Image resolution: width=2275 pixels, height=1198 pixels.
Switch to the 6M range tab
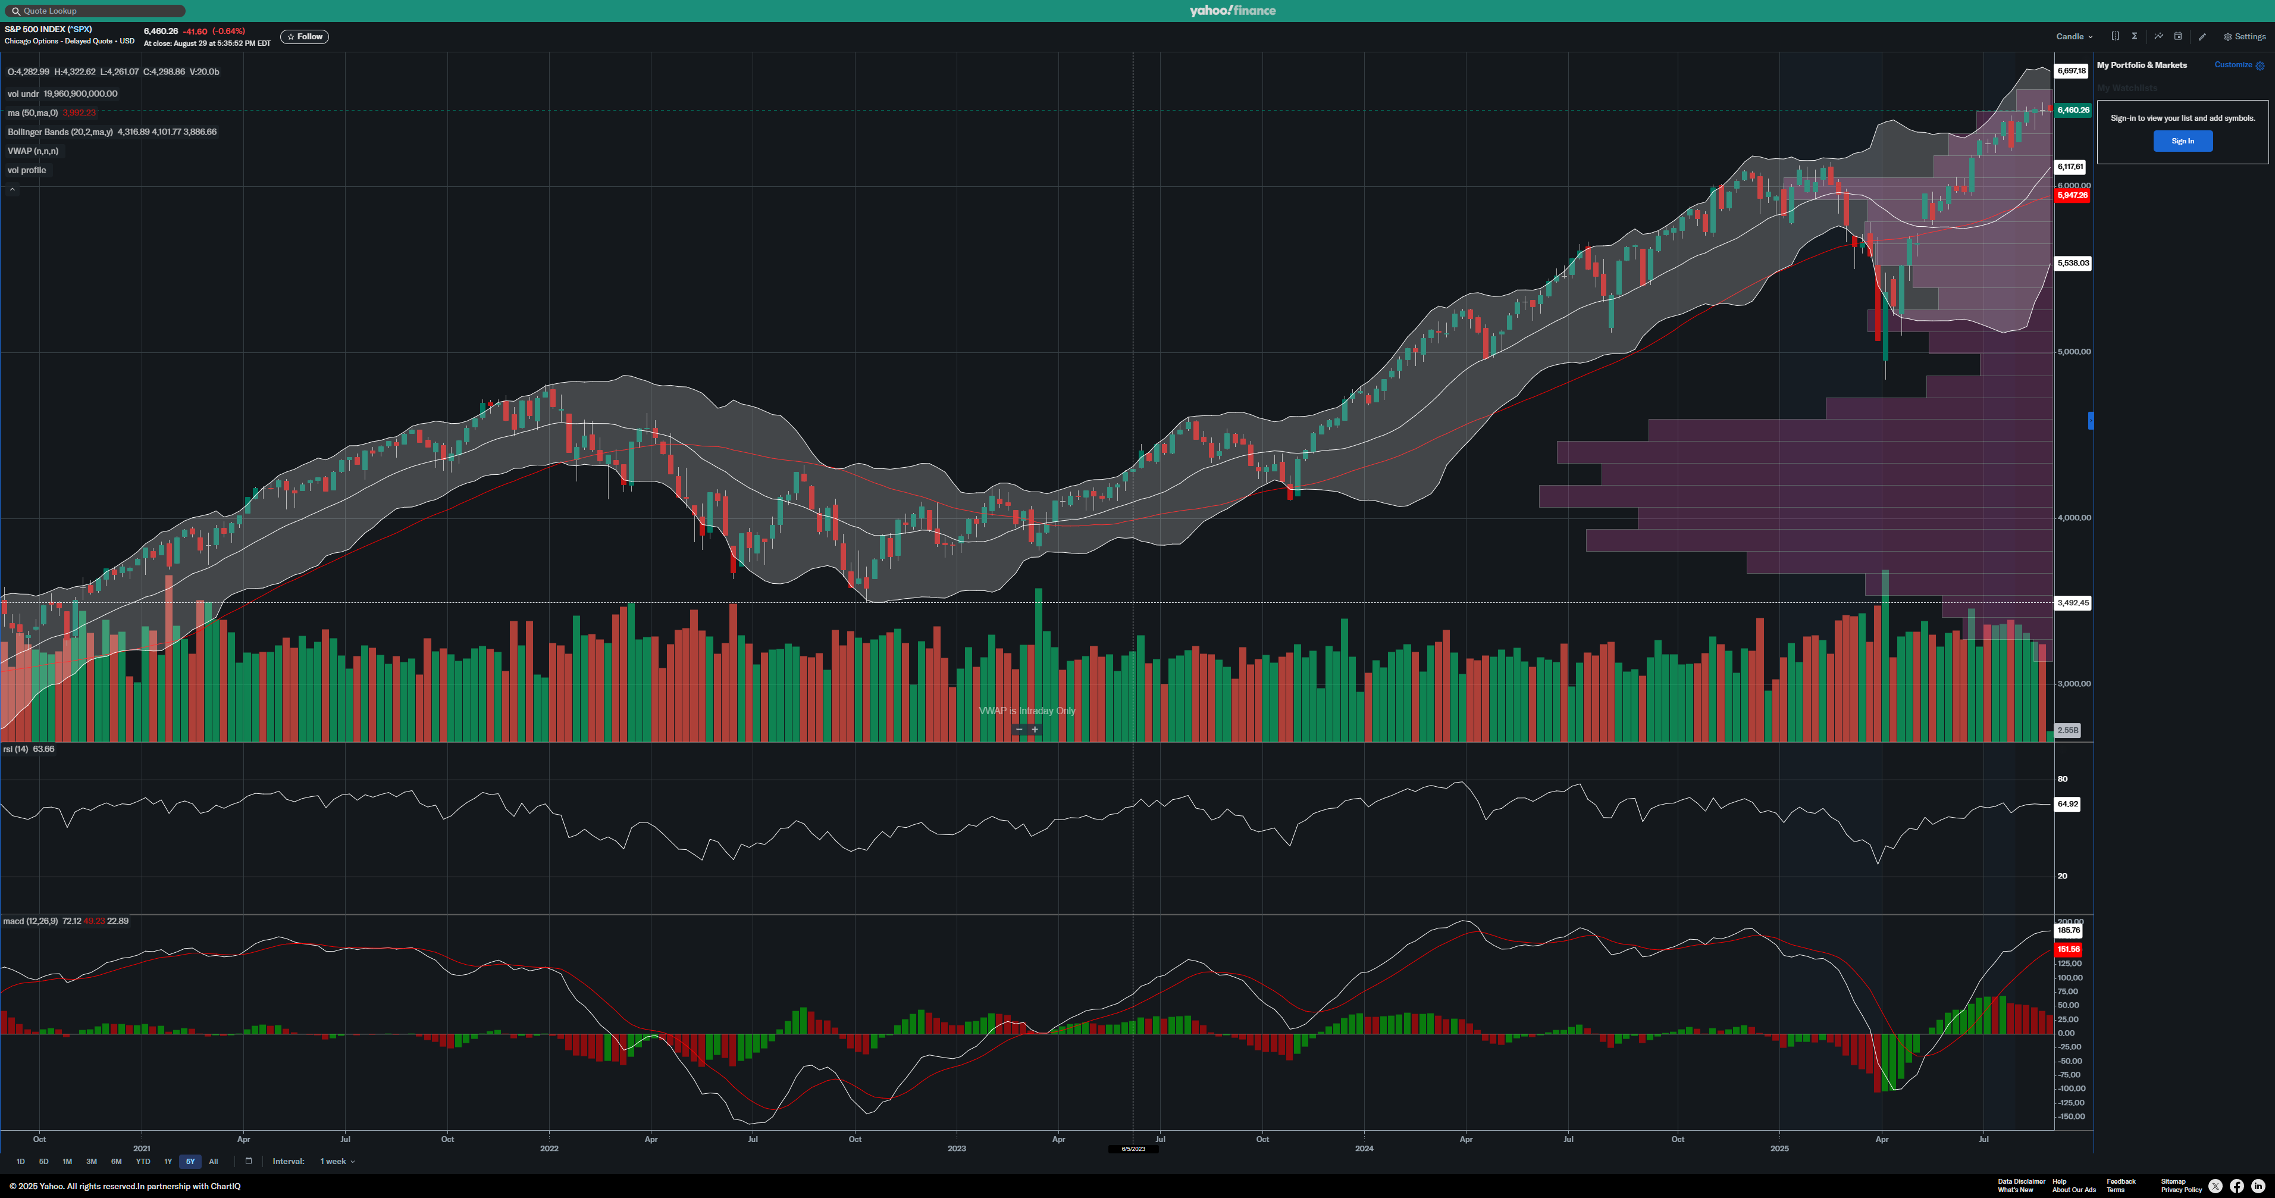pos(115,1162)
